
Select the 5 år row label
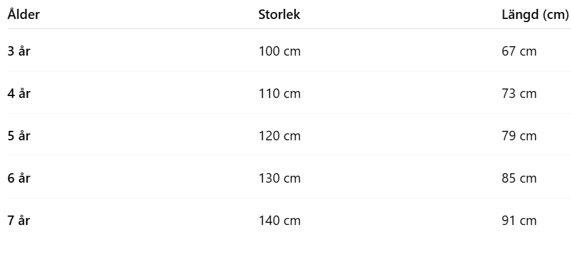(x=19, y=136)
